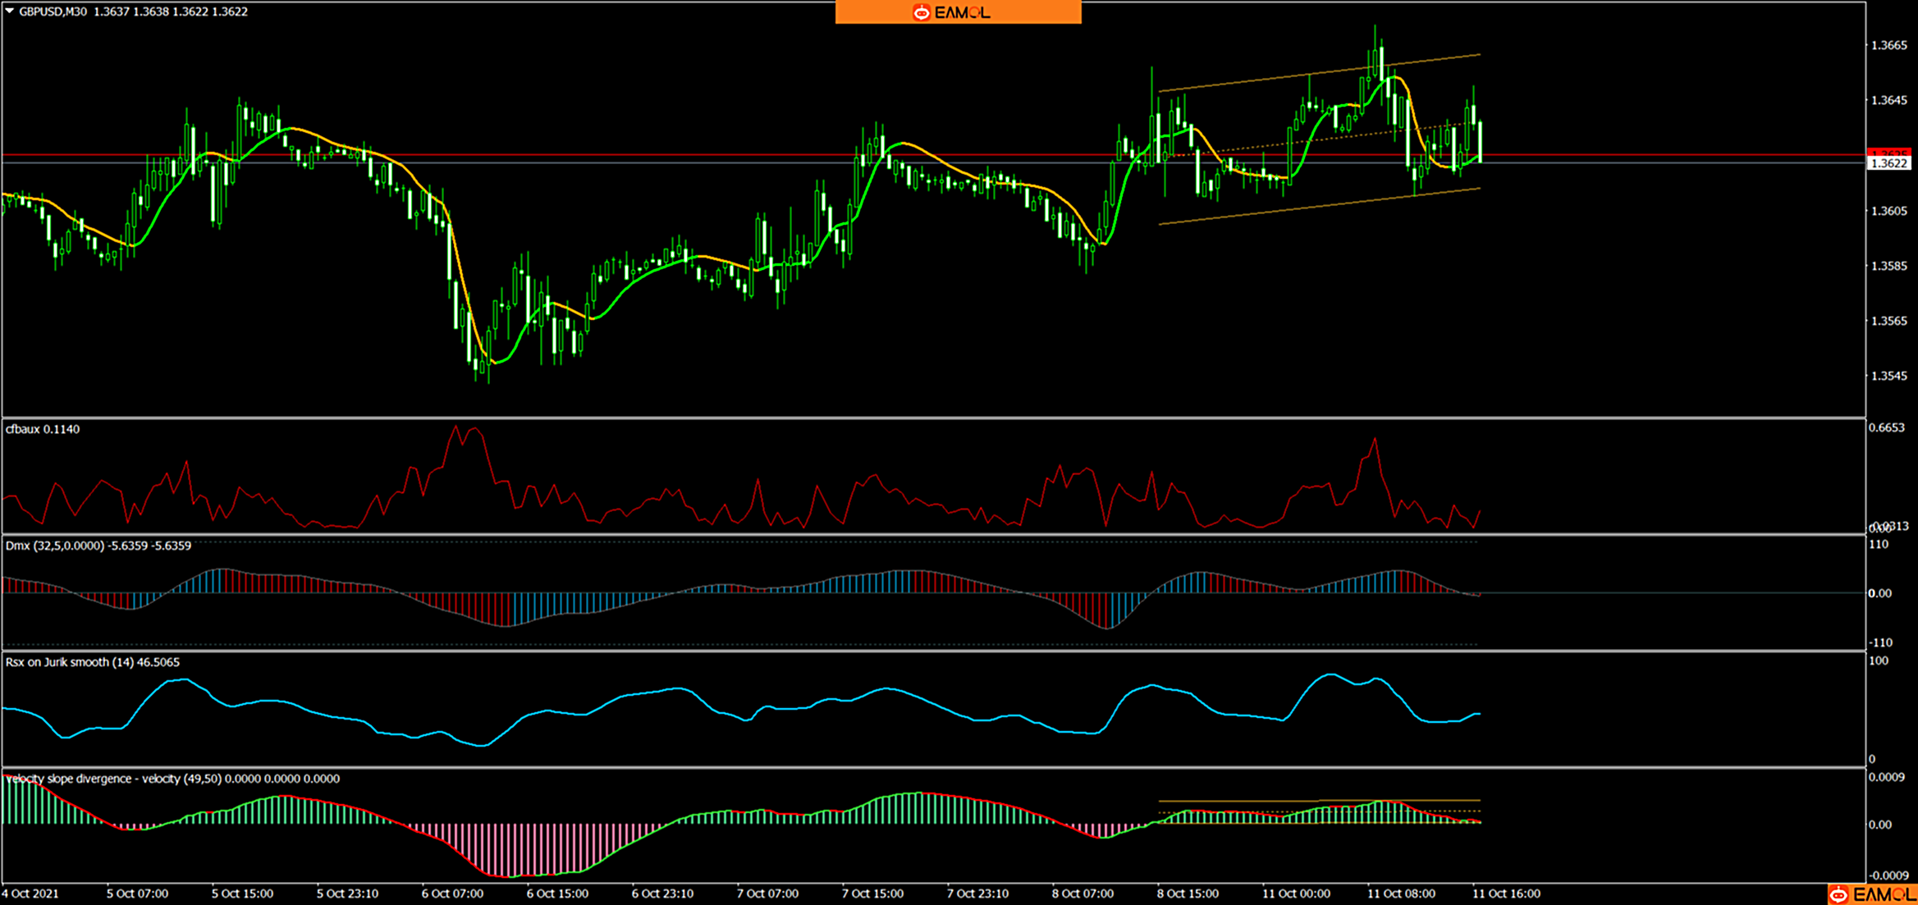This screenshot has width=1918, height=905.
Task: Click the red price level tag on axis
Action: point(1888,153)
